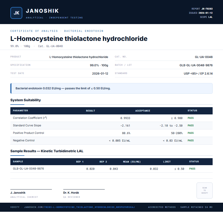Click the JK logo badge
Viewport: 223px width, 219px height.
(16, 13)
